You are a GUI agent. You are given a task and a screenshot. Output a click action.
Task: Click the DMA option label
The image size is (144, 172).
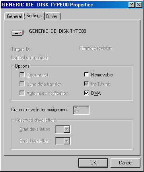coord(96,93)
